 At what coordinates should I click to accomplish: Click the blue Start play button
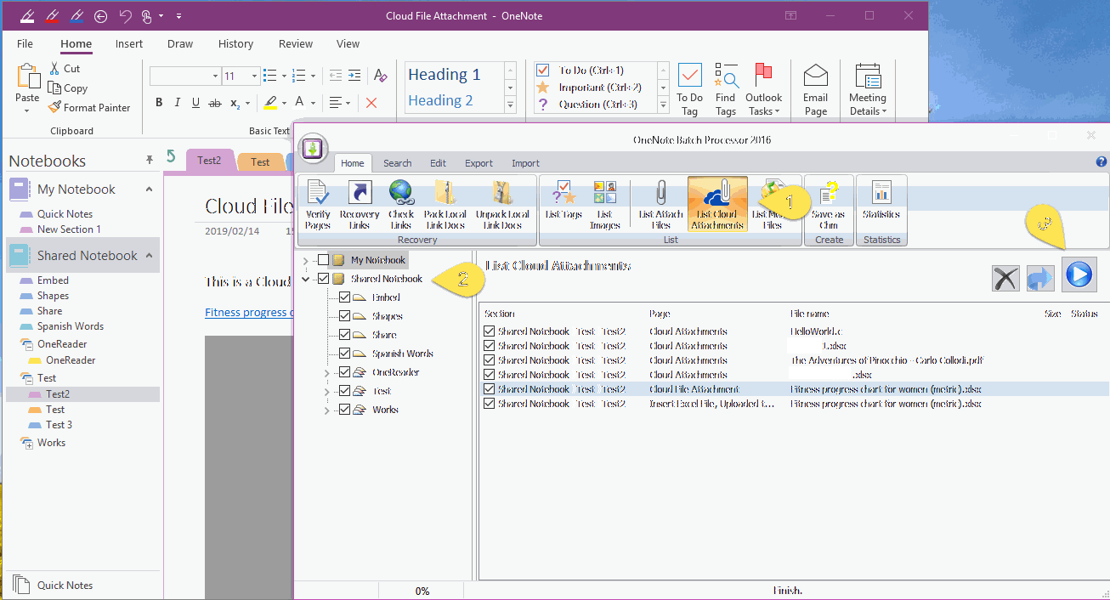[x=1079, y=275]
